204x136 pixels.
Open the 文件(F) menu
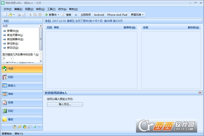pos(7,9)
